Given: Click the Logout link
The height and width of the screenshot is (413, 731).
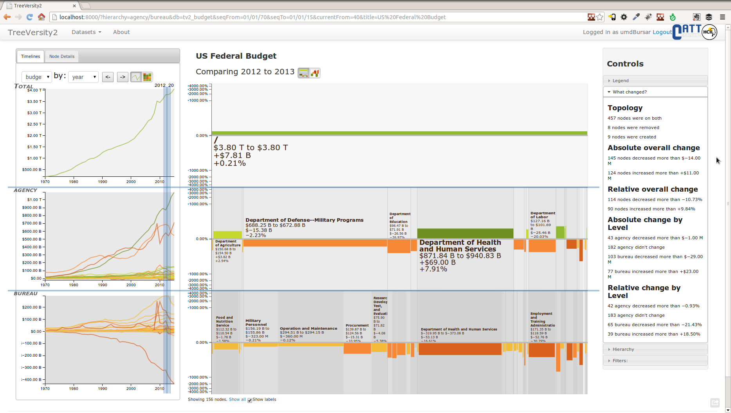Looking at the screenshot, I should [x=662, y=32].
